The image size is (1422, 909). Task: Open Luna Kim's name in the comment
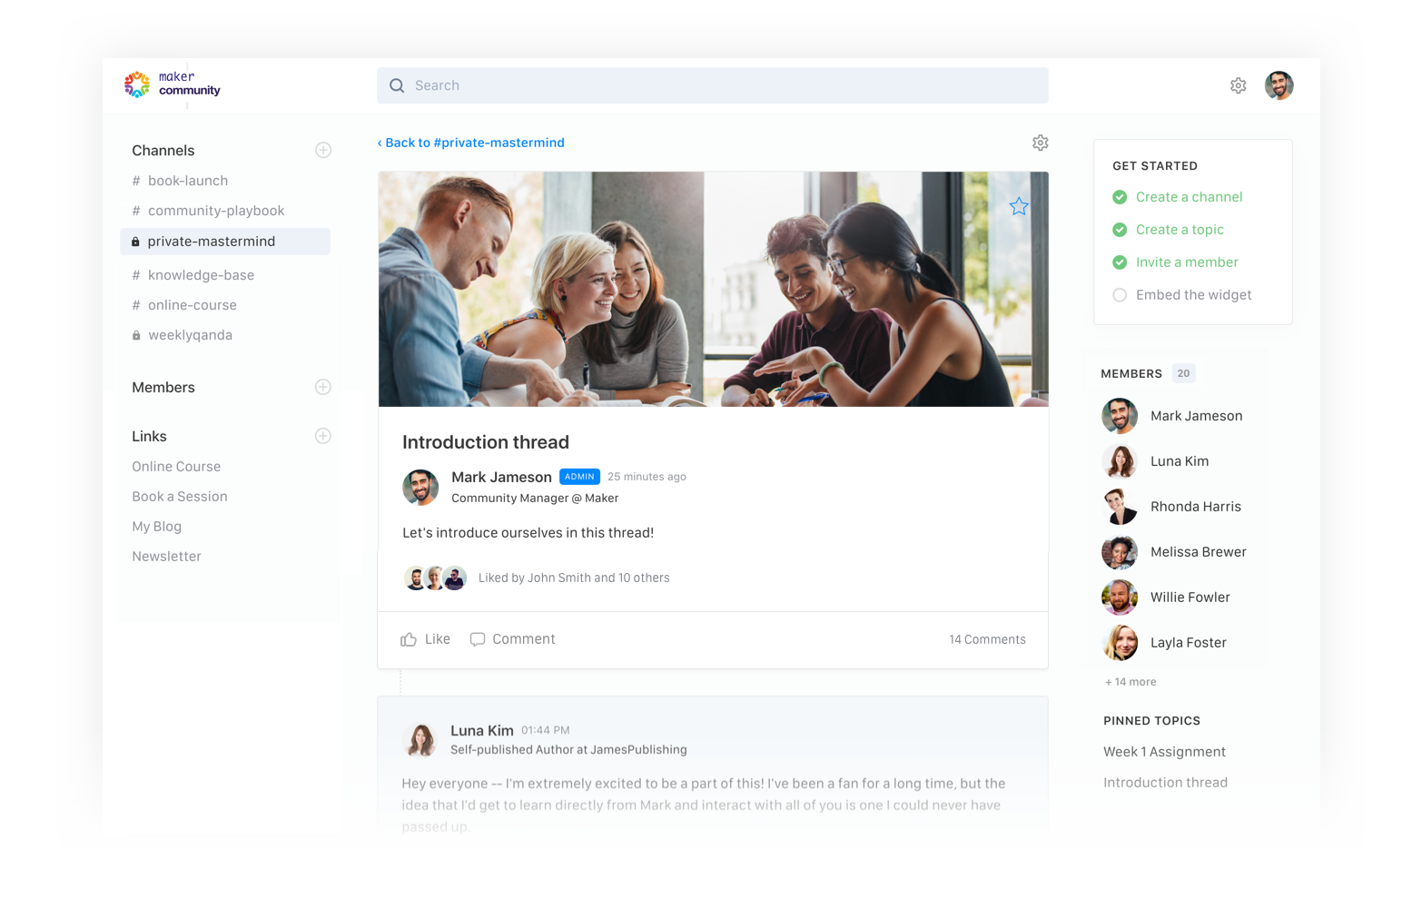point(482,730)
